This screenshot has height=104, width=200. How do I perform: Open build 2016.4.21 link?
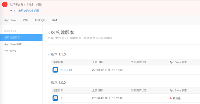[x=66, y=70]
